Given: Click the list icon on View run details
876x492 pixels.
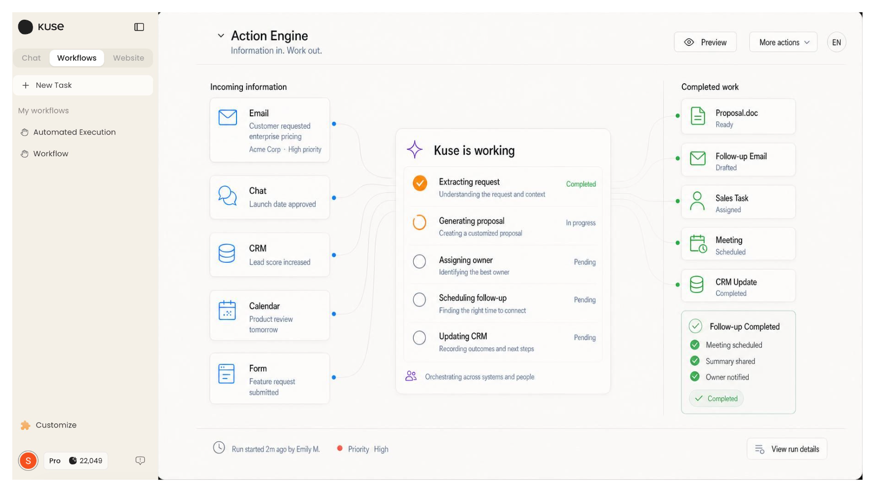Looking at the screenshot, I should pyautogui.click(x=760, y=449).
